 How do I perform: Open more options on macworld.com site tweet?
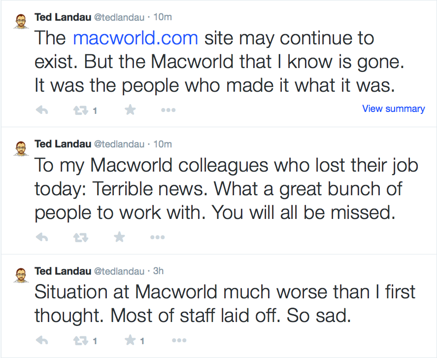[x=168, y=110]
